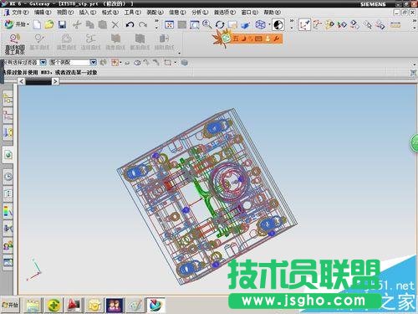The width and height of the screenshot is (418, 314).
Task: Open the System Scenes picture sidebar tab
Action: coord(8,263)
